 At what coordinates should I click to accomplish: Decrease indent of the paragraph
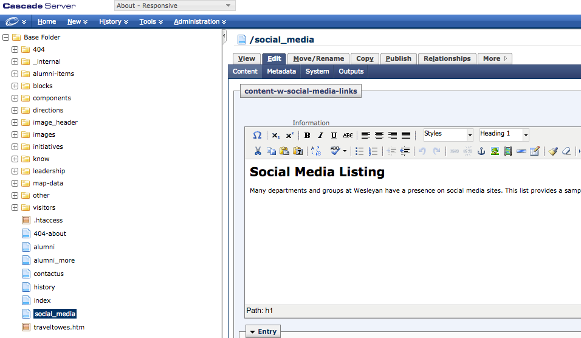click(x=391, y=151)
